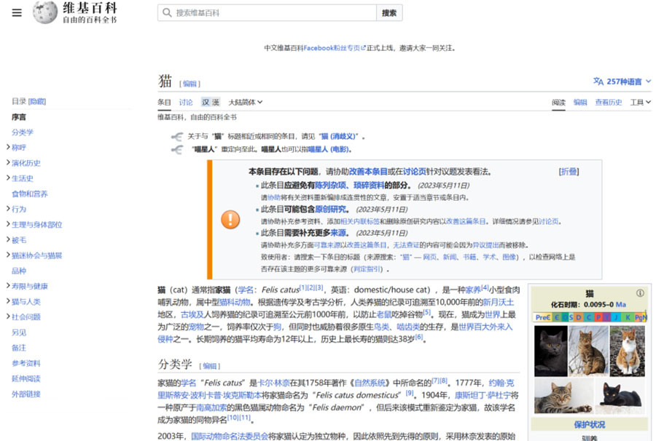The height and width of the screenshot is (441, 656).
Task: Open the Facebook粉丝专页 link
Action: (334, 48)
